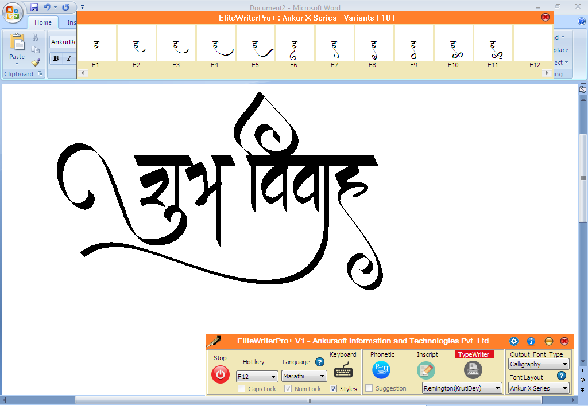
Task: Enable the Caps Lock checkbox
Action: (x=241, y=388)
